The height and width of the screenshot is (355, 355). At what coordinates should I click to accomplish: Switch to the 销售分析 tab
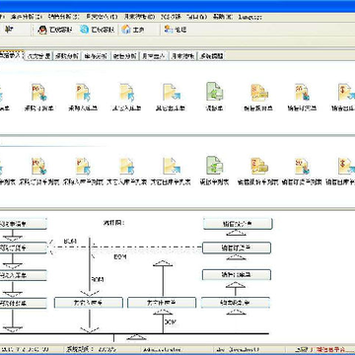point(124,56)
